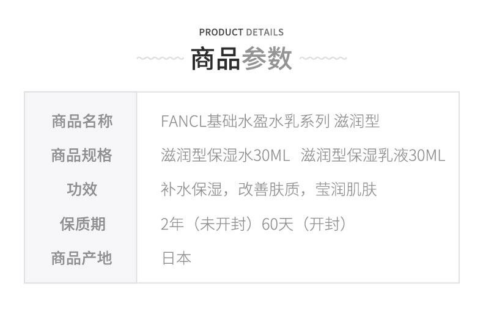This screenshot has height=312, width=483.
Task: Click the left wavy line decoration
Action: [159, 59]
